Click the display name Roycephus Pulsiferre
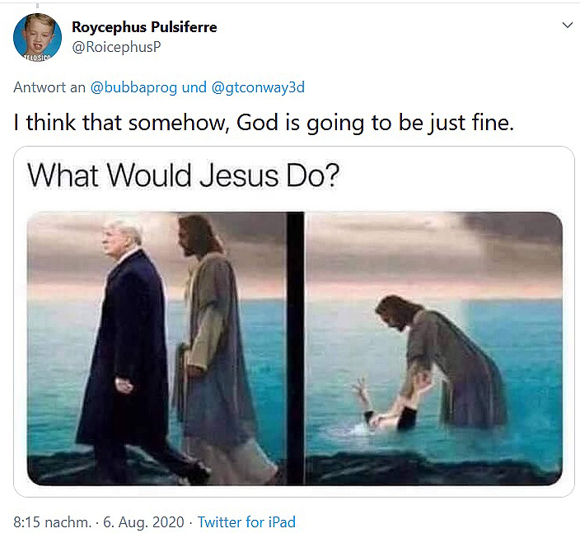 pos(144,27)
